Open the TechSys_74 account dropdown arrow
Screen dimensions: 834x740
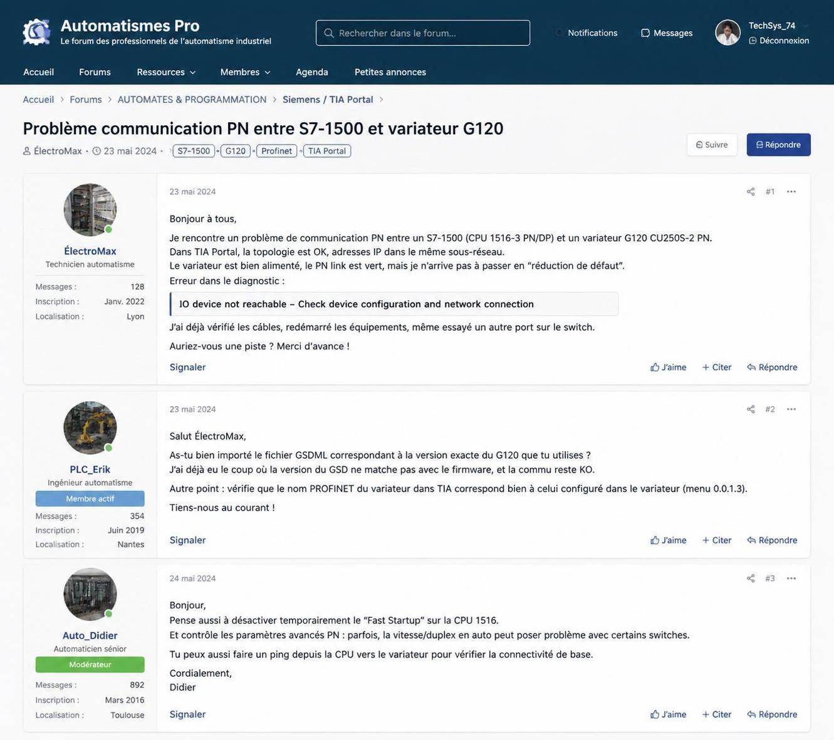805,26
